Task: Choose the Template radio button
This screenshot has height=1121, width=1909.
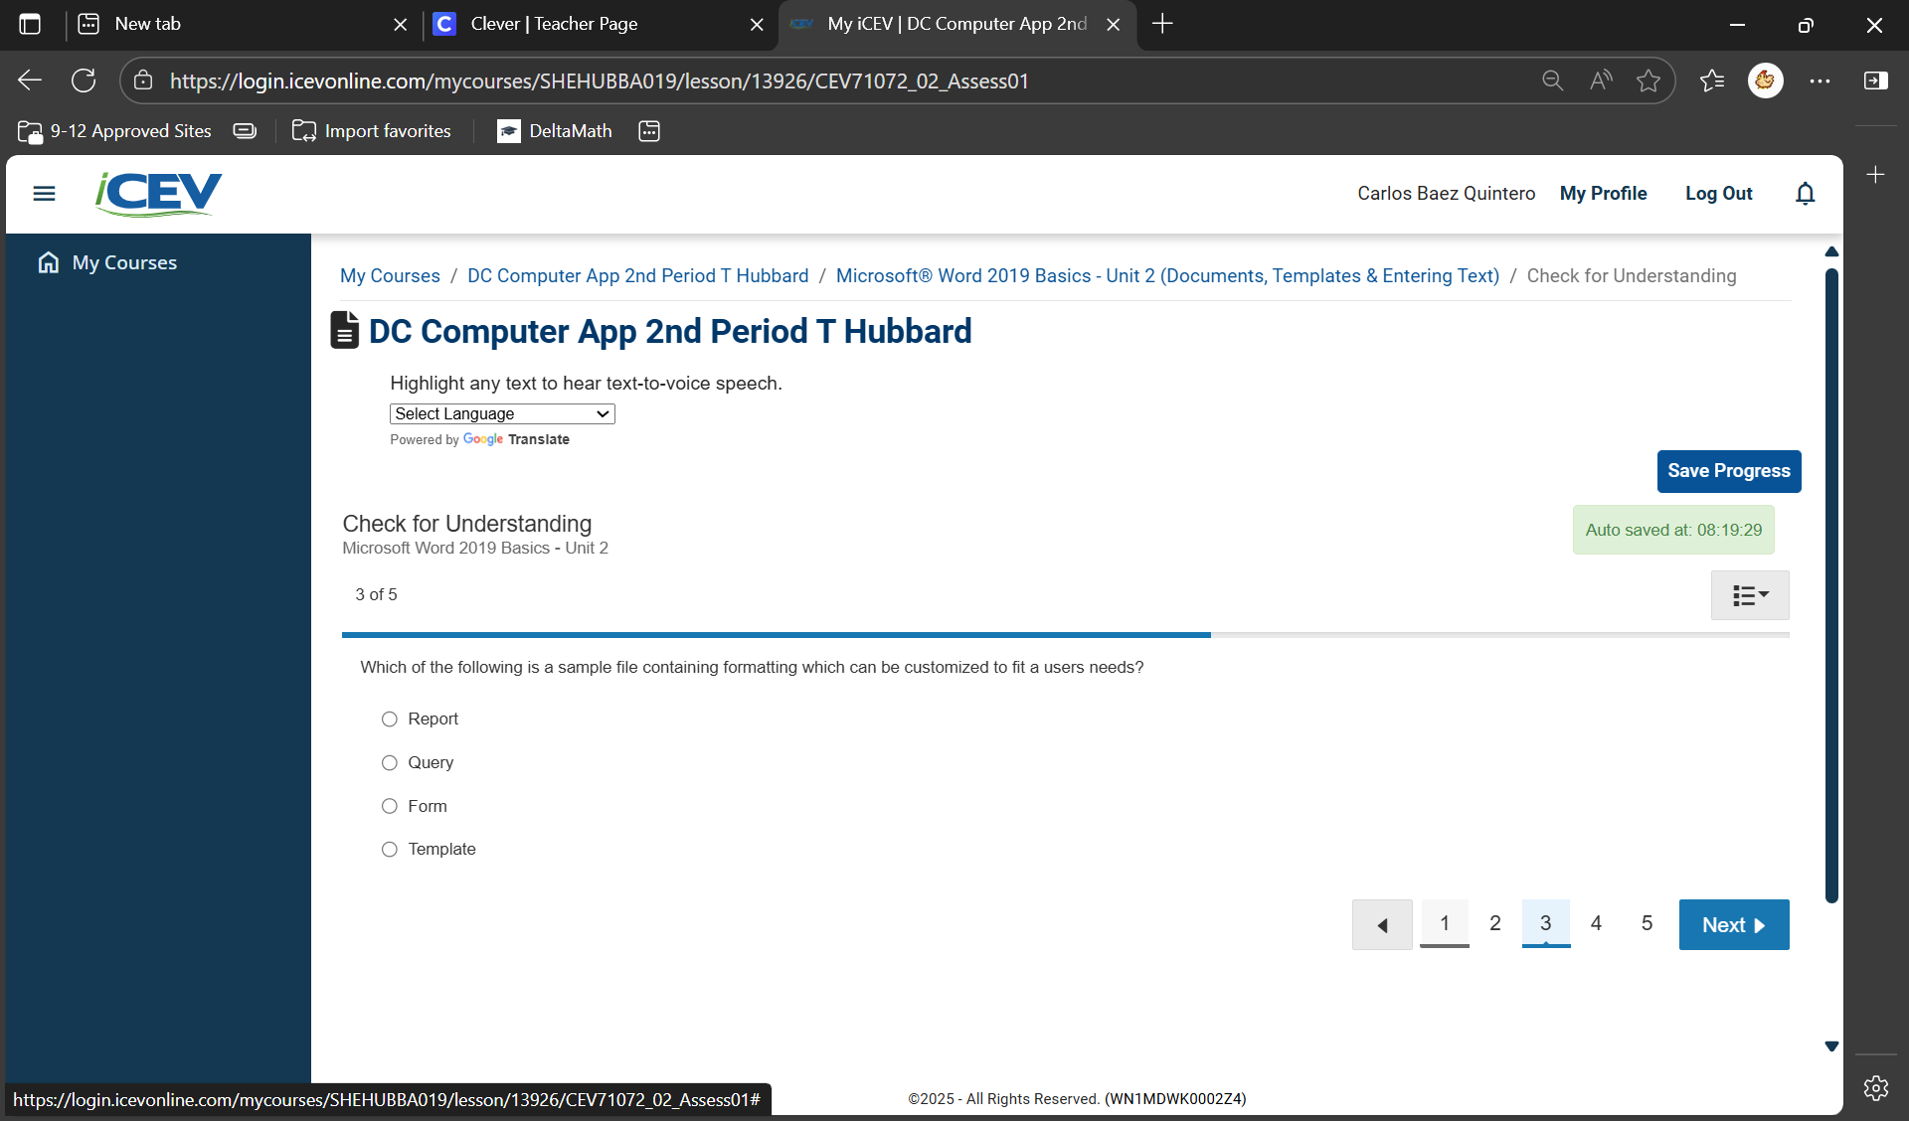Action: point(390,849)
